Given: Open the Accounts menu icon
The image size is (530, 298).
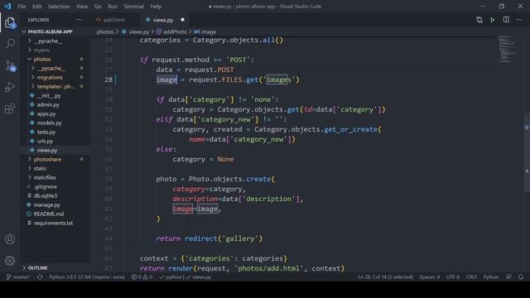Looking at the screenshot, I should 10,239.
